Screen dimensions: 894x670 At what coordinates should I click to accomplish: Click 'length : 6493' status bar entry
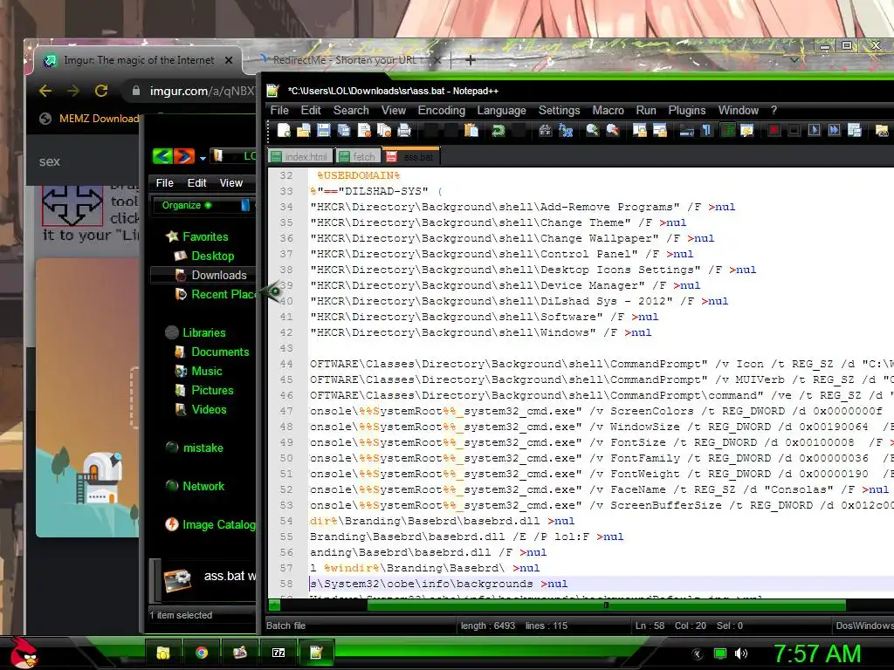point(487,626)
